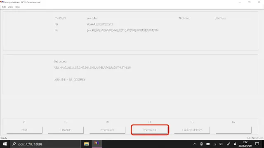Click the Process ECU button
Screen dimensions: 264x148
(150, 130)
